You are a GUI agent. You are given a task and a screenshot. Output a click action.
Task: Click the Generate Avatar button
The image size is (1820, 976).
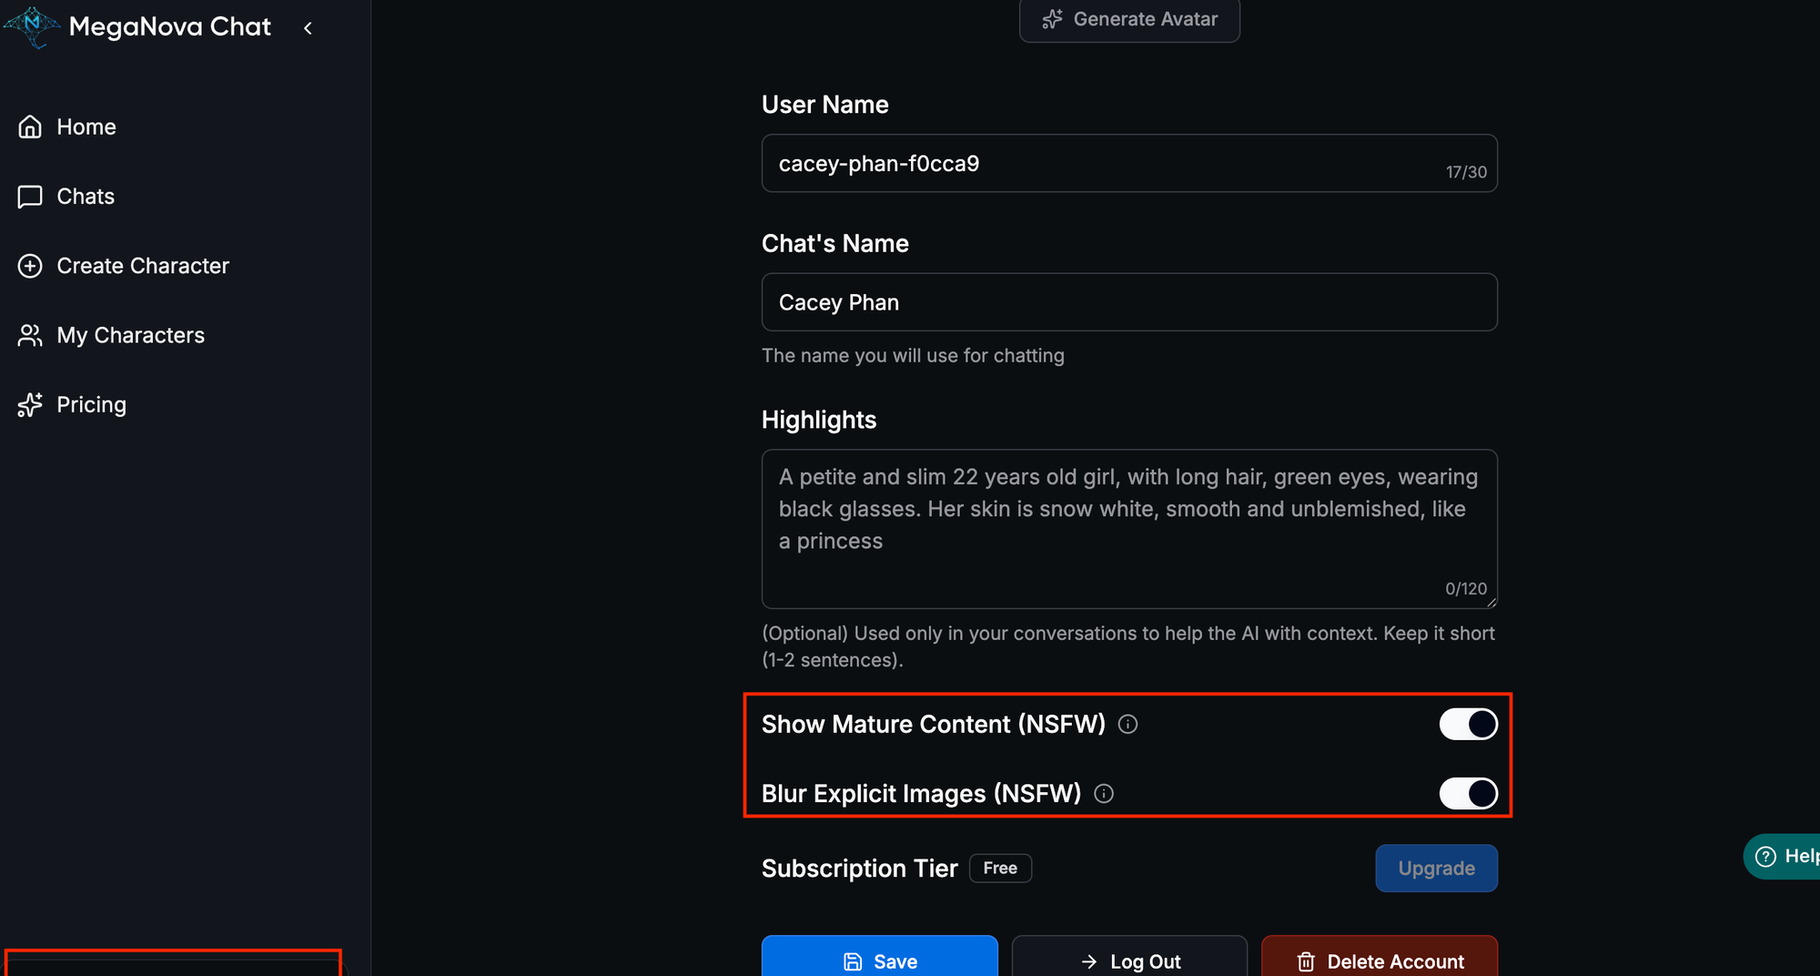pos(1128,19)
